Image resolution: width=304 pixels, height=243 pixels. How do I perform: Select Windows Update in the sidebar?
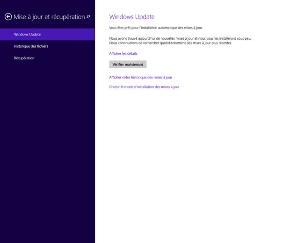coord(47,35)
